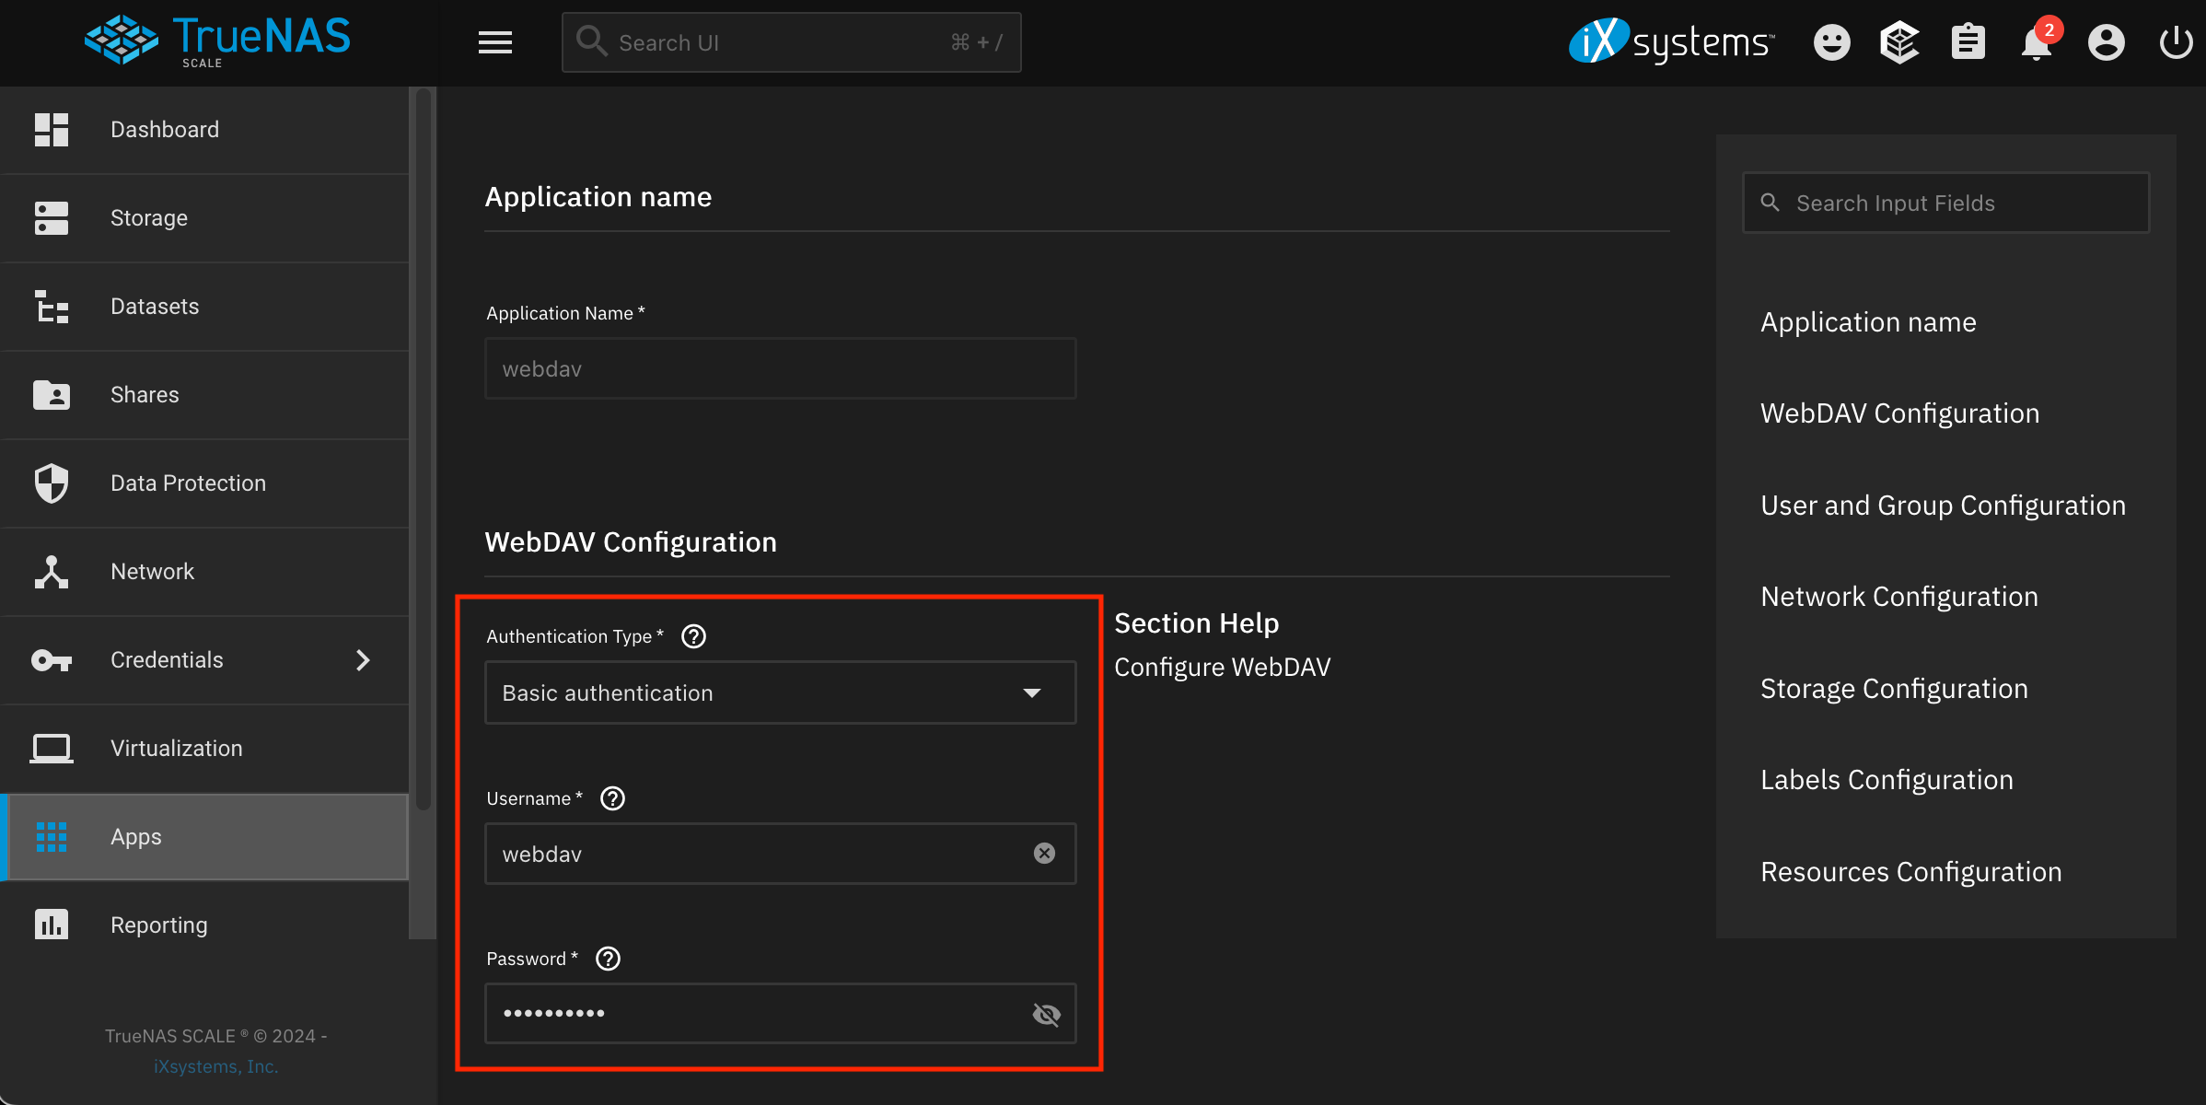Open Data Protection in the sidebar

click(x=204, y=483)
